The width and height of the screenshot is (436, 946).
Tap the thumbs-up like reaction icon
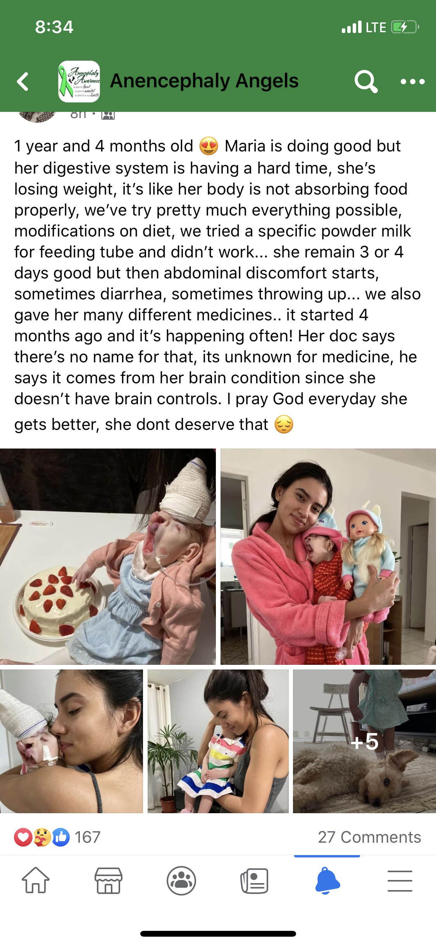tap(61, 837)
